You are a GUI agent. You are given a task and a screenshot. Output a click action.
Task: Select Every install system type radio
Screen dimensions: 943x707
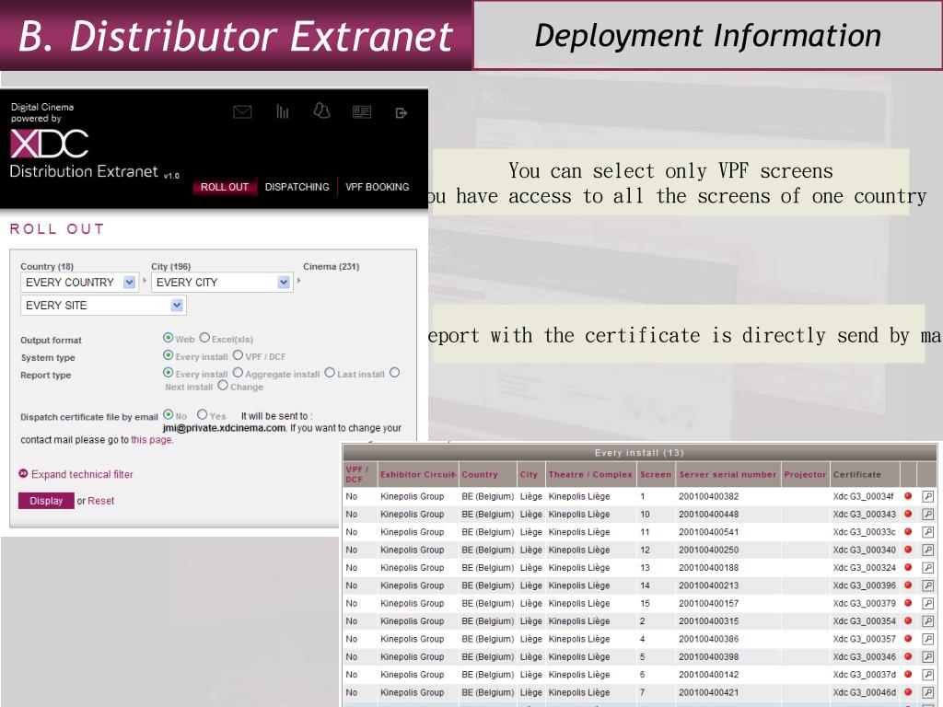coord(169,355)
